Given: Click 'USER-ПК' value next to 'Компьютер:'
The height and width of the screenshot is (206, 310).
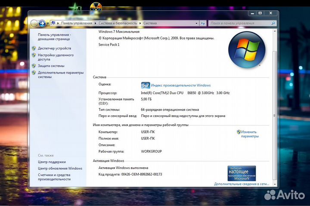Looking at the screenshot, I should click(148, 132).
